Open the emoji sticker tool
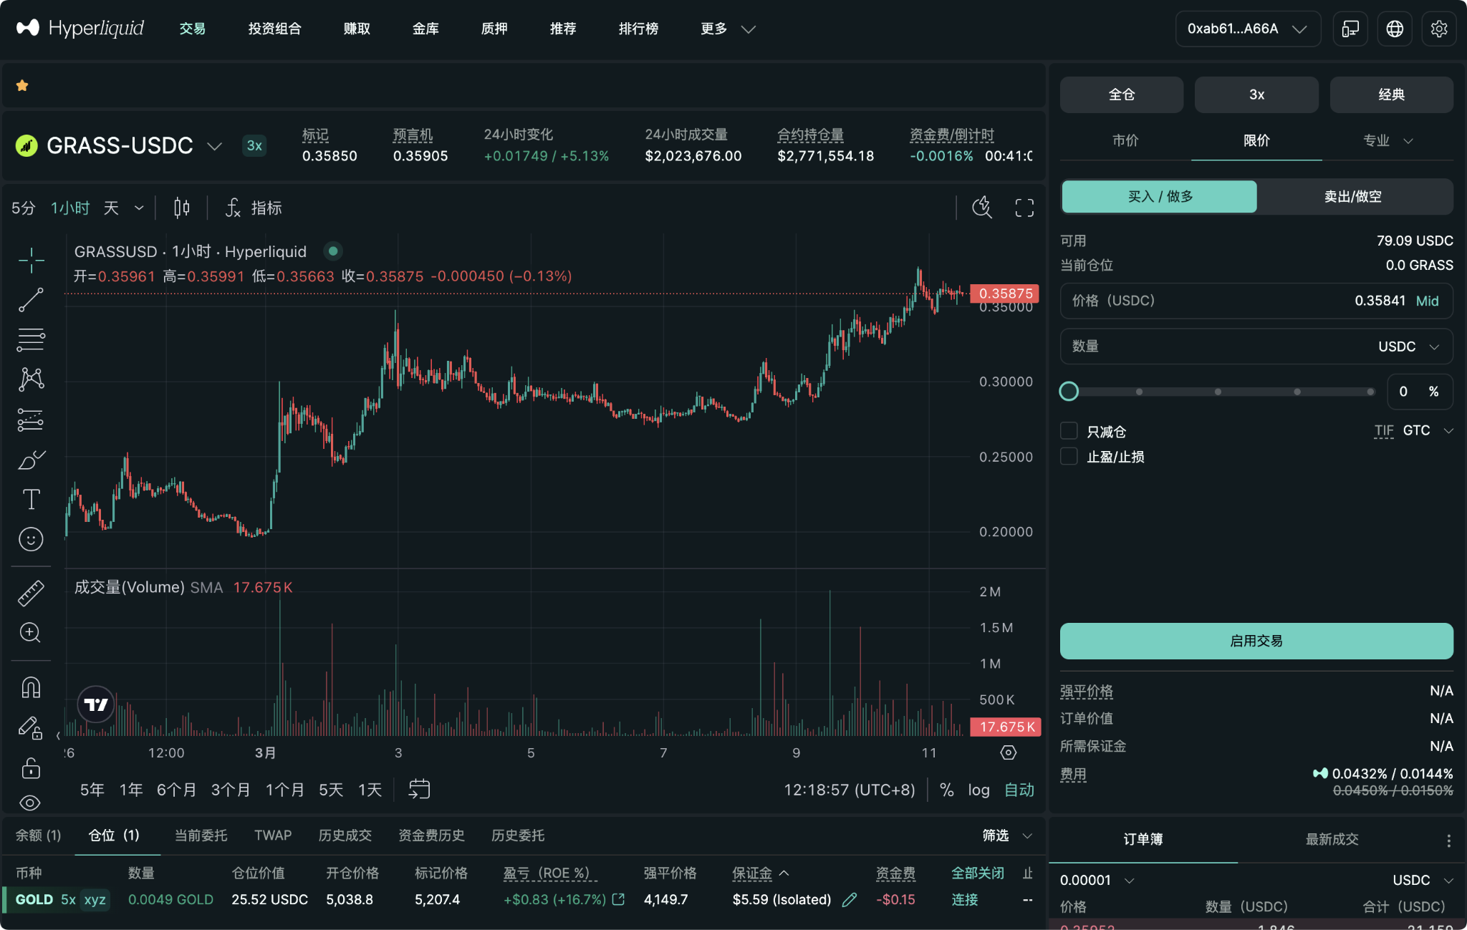The height and width of the screenshot is (930, 1467). [x=31, y=539]
